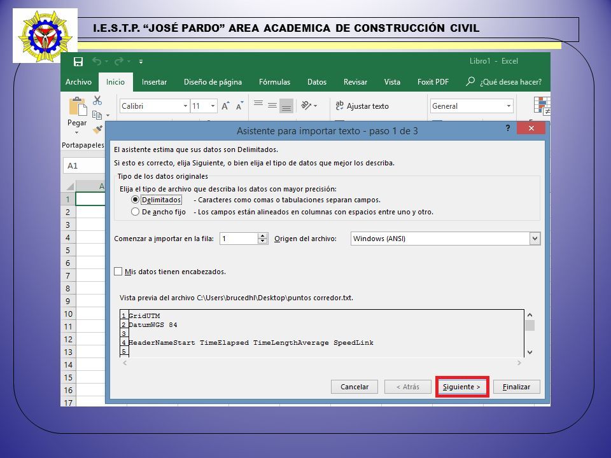611x458 pixels.
Task: Click the Save icon in the quick access toolbar
Action: (78, 62)
